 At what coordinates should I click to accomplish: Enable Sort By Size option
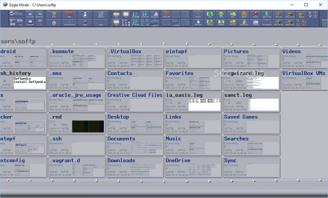[x=145, y=15]
